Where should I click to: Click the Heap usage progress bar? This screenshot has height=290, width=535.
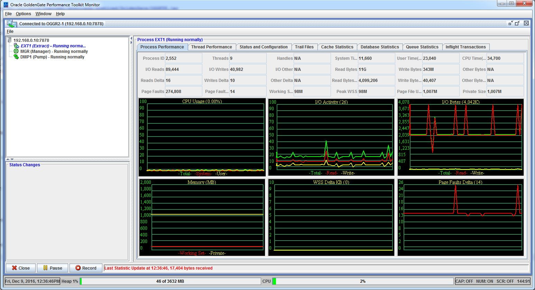point(170,281)
